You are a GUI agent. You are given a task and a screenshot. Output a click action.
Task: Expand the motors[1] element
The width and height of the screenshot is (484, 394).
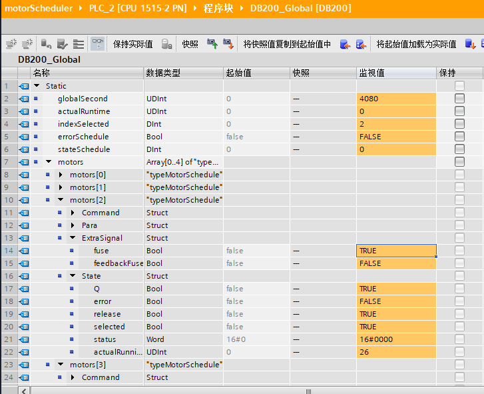(x=61, y=187)
